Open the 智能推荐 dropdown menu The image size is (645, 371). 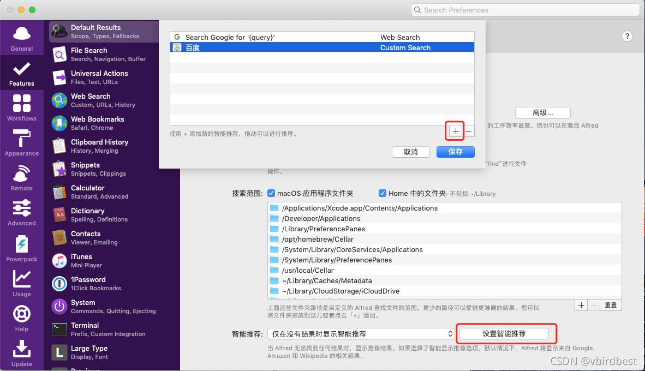pyautogui.click(x=361, y=333)
